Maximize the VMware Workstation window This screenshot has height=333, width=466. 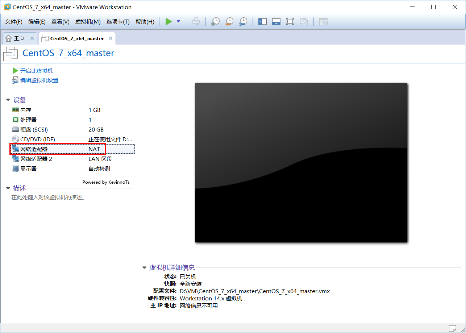click(x=433, y=7)
